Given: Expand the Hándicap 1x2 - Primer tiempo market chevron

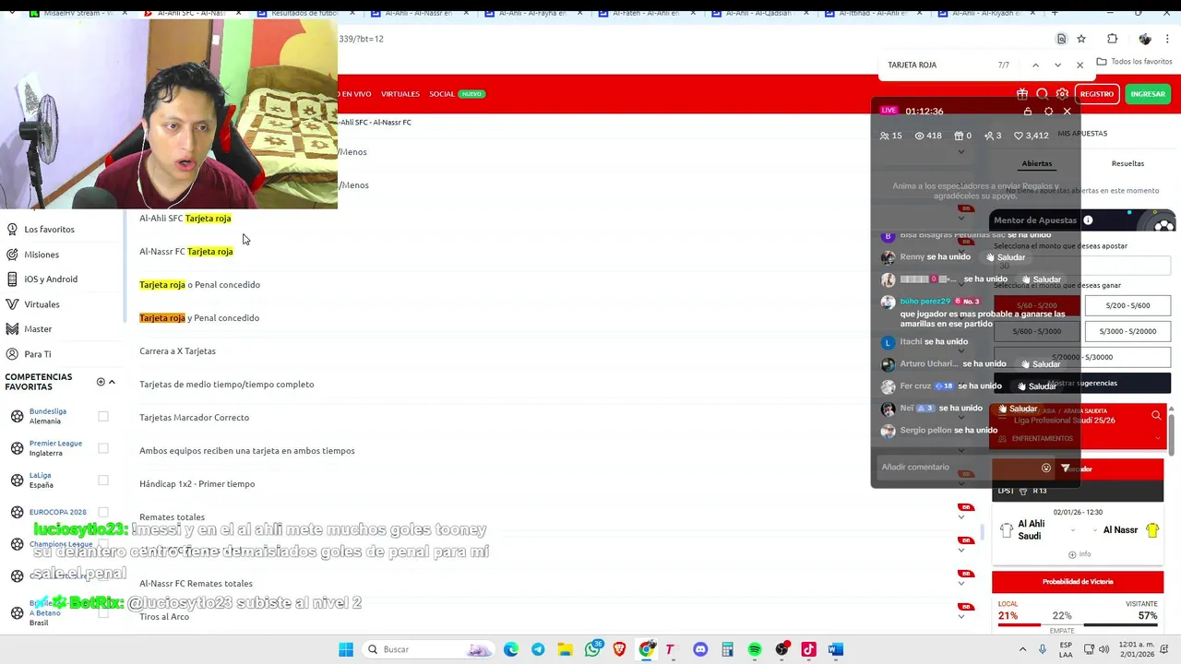Looking at the screenshot, I should click(x=961, y=484).
